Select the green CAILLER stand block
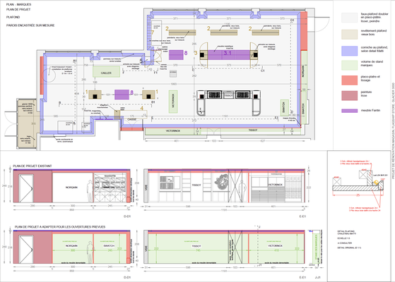 106,72
